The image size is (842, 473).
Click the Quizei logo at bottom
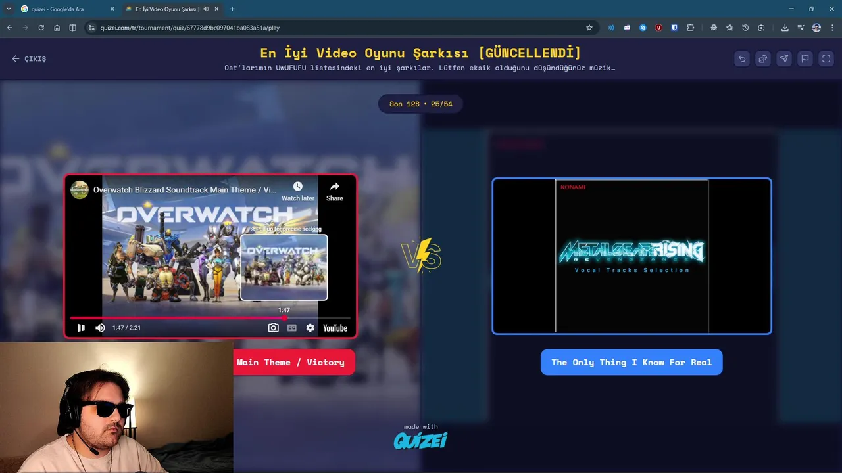[x=420, y=440]
